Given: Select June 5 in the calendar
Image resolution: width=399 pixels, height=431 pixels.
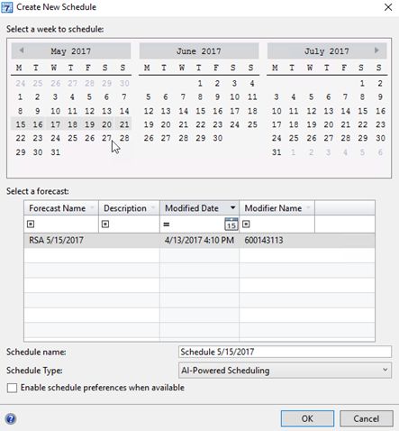Looking at the screenshot, I should pyautogui.click(x=149, y=97).
